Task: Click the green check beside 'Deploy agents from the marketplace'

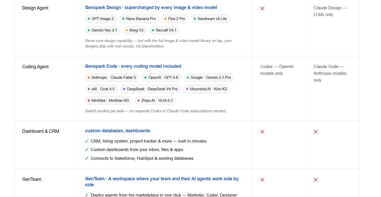Action: (87, 195)
